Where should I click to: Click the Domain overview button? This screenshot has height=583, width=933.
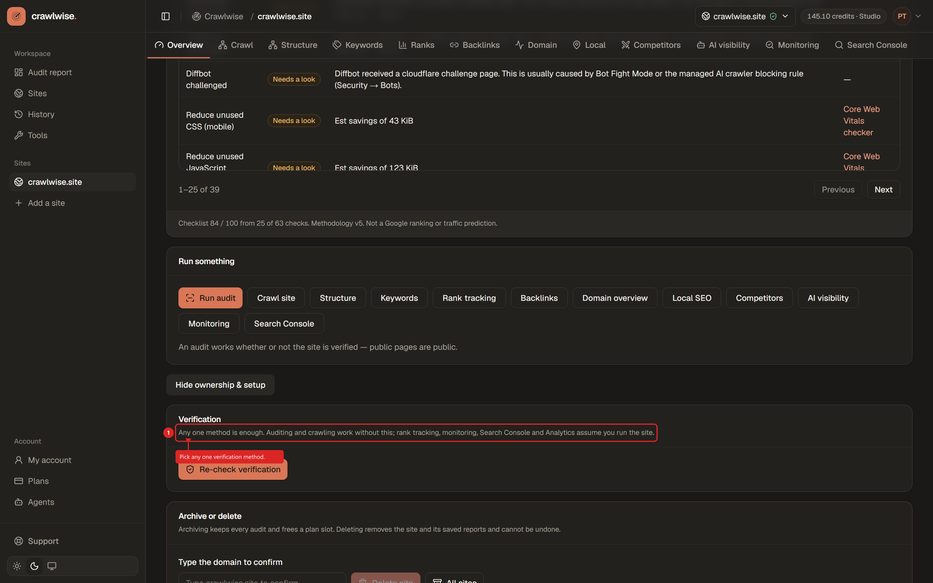click(615, 298)
